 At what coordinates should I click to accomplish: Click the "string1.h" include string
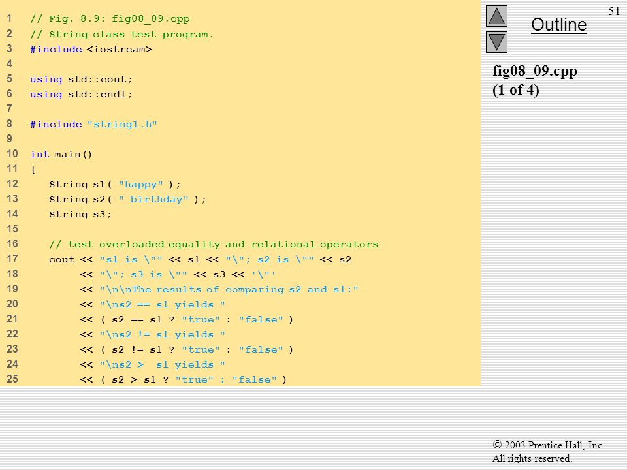click(122, 124)
